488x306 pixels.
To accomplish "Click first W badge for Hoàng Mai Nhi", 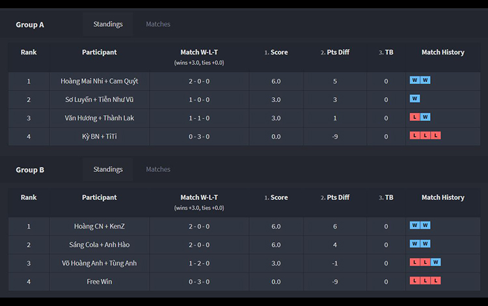I will click(x=414, y=80).
